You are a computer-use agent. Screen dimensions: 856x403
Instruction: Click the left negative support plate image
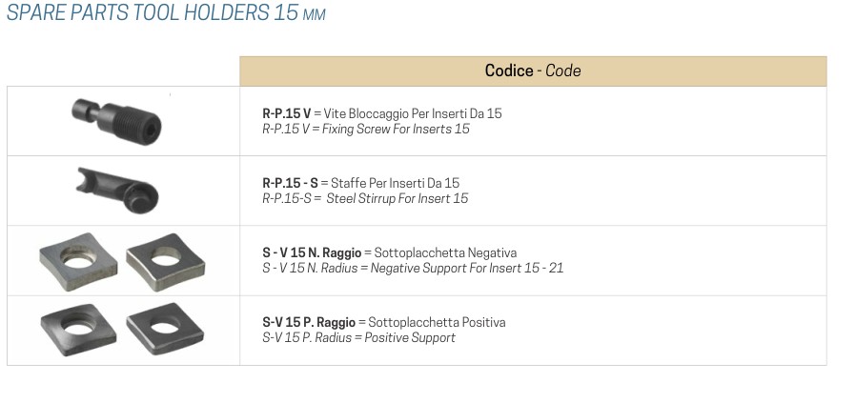[x=78, y=261]
